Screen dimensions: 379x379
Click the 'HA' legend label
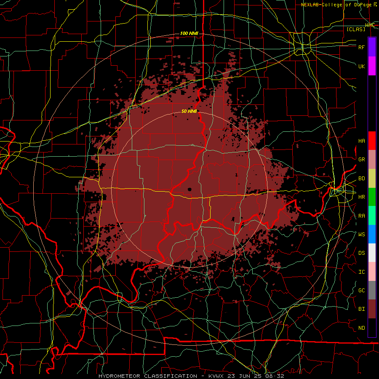click(x=361, y=141)
